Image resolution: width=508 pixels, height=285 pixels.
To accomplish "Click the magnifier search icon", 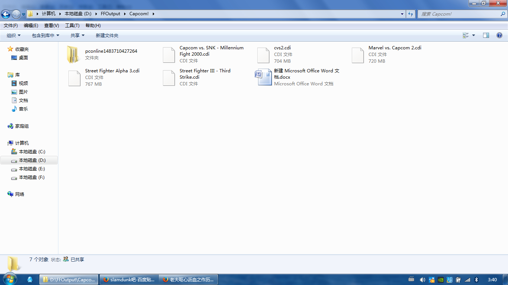I will (503, 14).
